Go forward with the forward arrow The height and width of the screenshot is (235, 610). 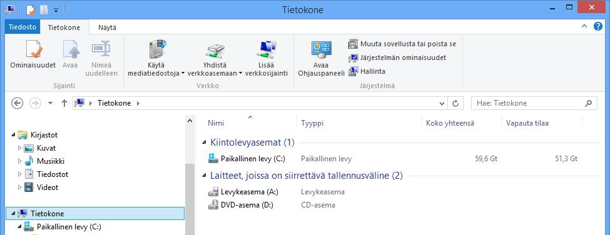point(36,103)
